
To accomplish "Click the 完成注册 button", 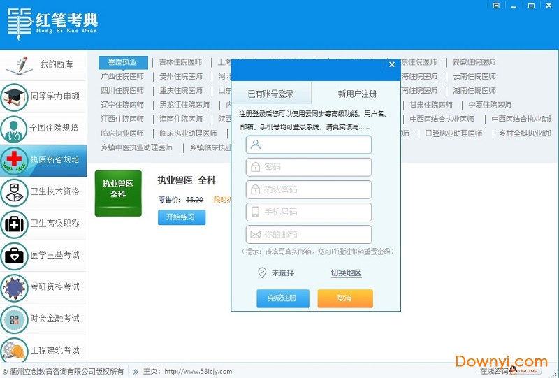I will 283,298.
